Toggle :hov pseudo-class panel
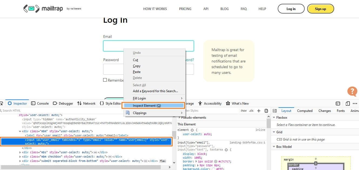 pyautogui.click(x=243, y=111)
